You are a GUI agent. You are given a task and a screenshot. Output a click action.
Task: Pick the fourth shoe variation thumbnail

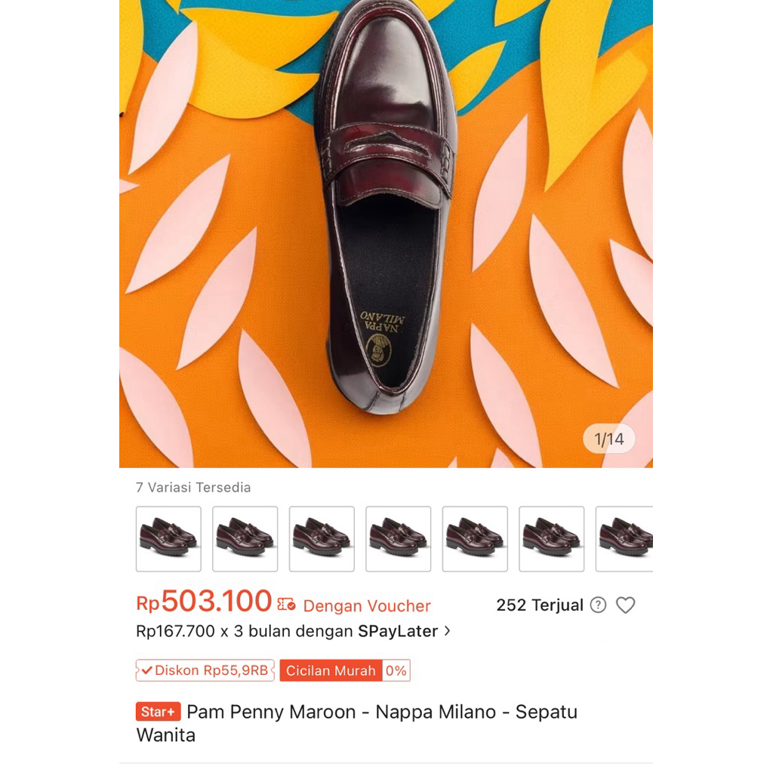pos(399,539)
